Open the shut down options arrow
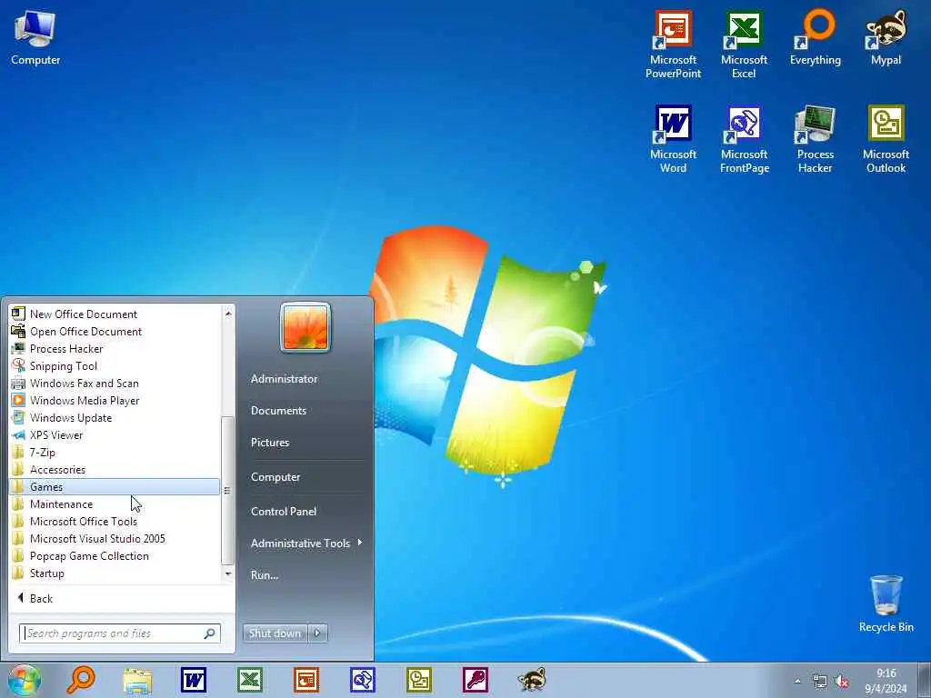Screen dimensions: 931x698 pos(317,633)
